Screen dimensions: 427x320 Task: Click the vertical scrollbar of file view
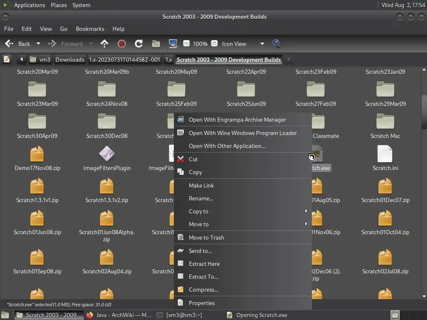click(x=424, y=112)
